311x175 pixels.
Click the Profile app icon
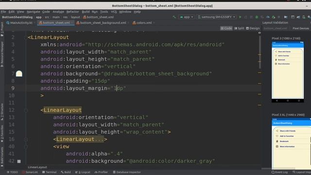click(268, 17)
